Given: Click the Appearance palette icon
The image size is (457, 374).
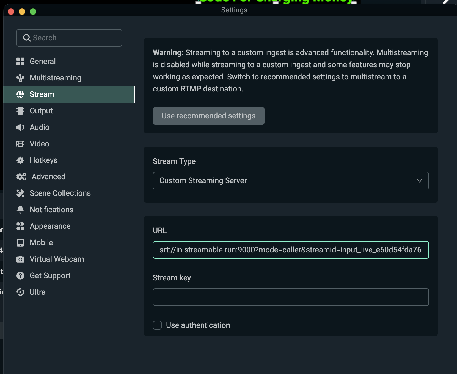Looking at the screenshot, I should (x=20, y=226).
